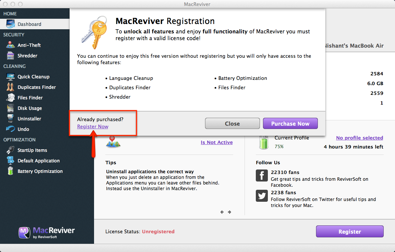Screen dimensions: 395x252
Task: Click the Purchase Now button
Action: pyautogui.click(x=290, y=123)
